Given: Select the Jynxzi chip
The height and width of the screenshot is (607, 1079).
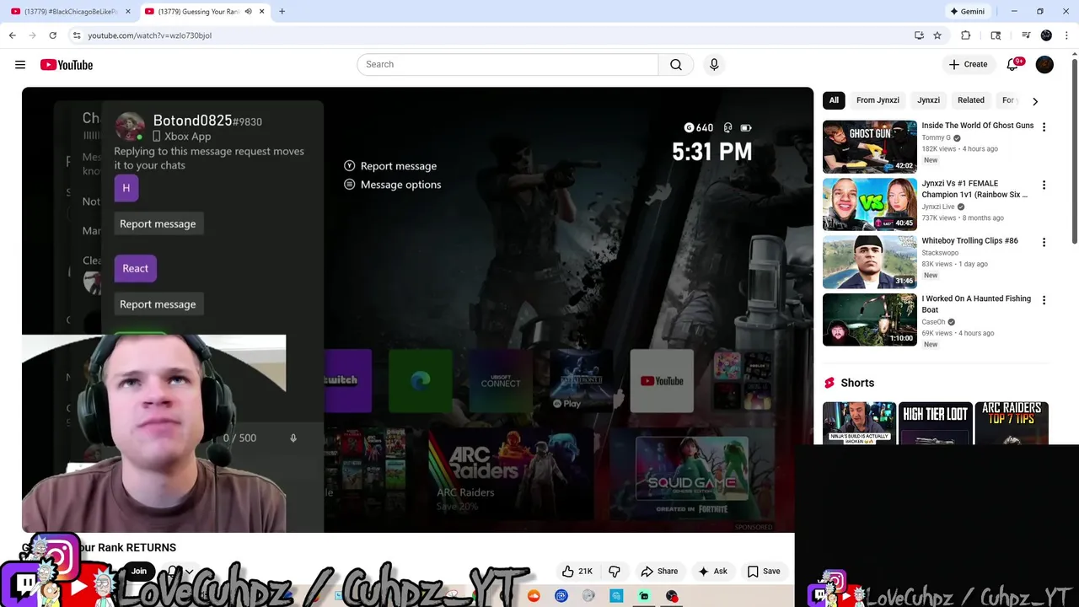Looking at the screenshot, I should pyautogui.click(x=928, y=100).
